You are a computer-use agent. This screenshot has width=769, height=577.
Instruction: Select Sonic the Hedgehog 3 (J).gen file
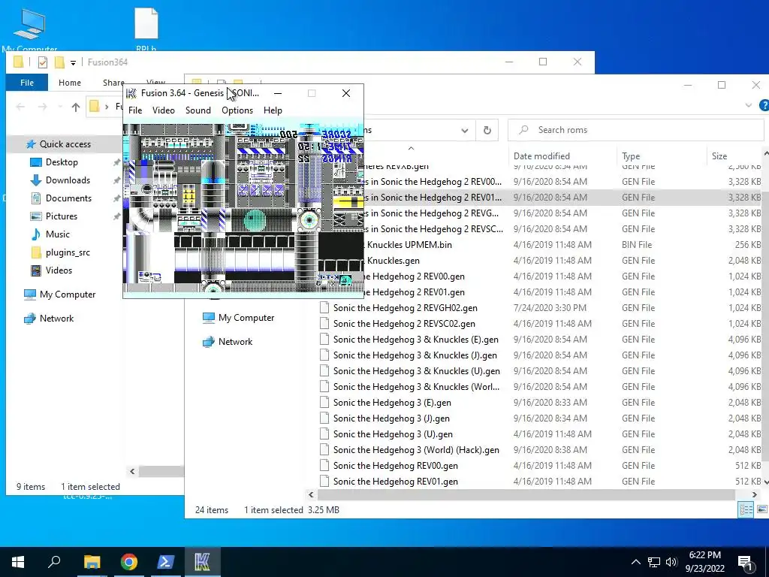click(x=391, y=418)
